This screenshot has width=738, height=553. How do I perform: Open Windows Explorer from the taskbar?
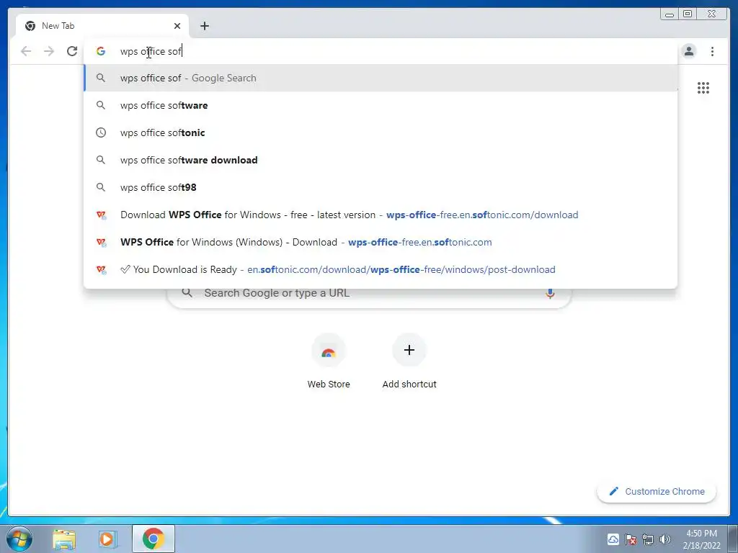coord(64,539)
